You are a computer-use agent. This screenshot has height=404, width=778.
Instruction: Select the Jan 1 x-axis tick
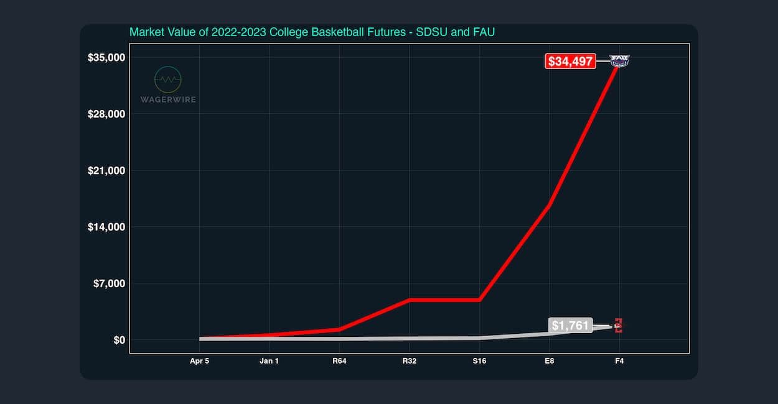click(269, 360)
